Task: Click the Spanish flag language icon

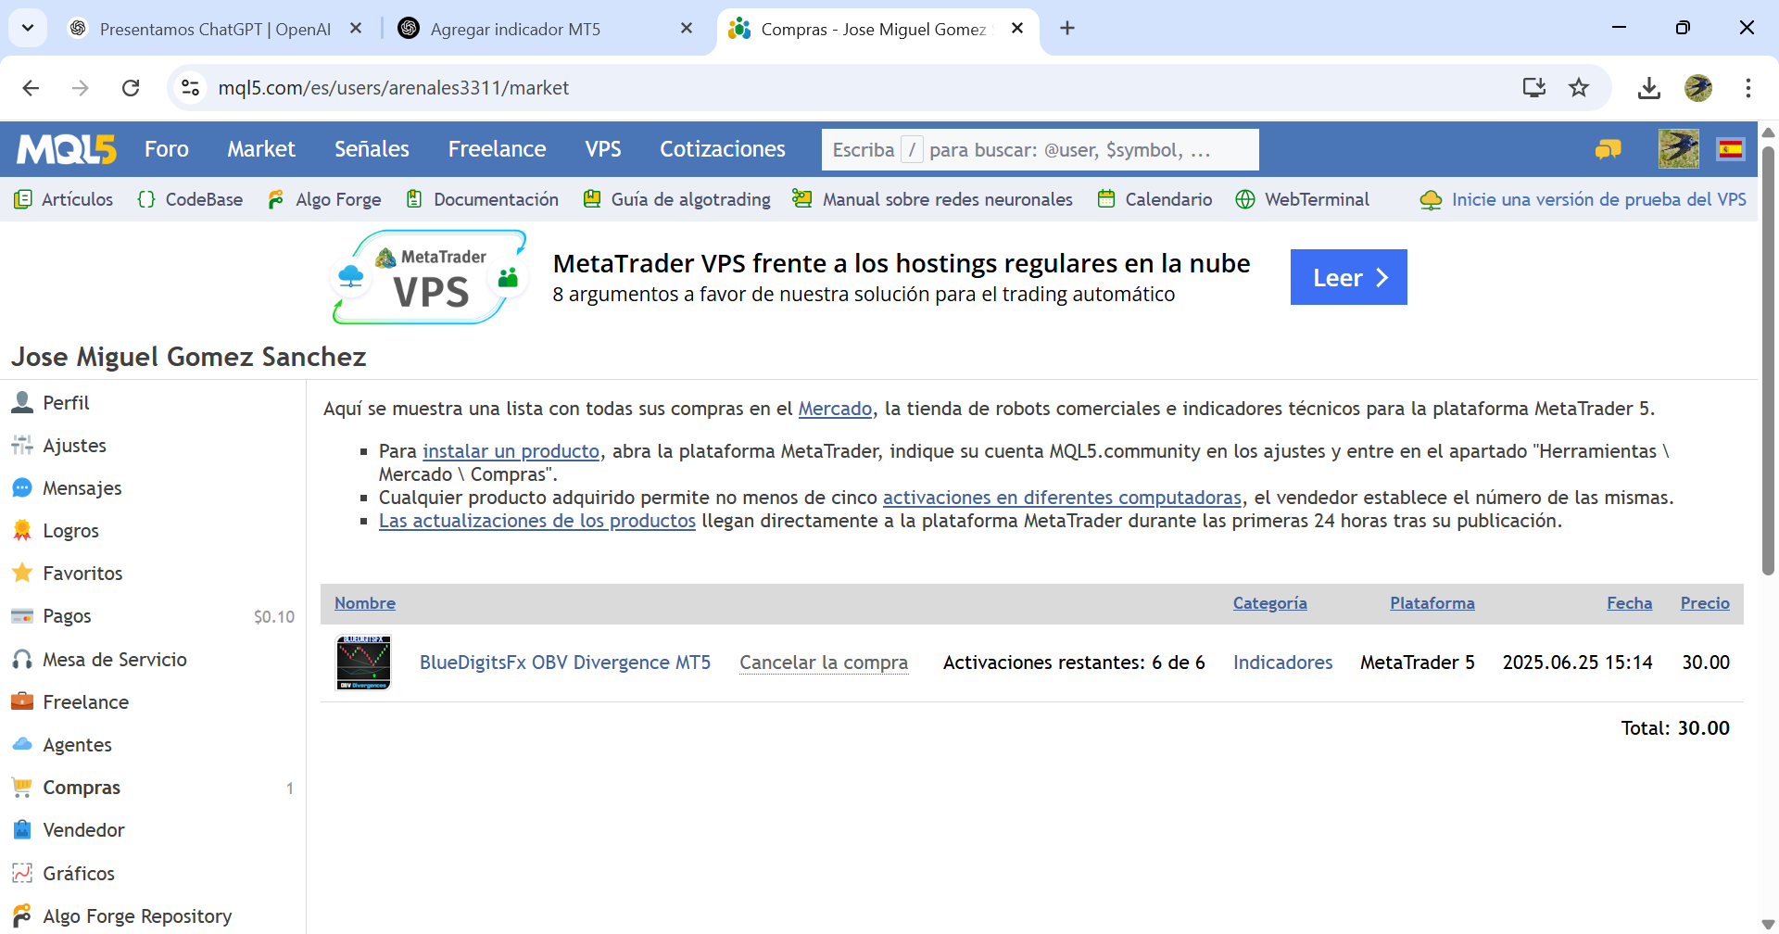Action: [1730, 149]
